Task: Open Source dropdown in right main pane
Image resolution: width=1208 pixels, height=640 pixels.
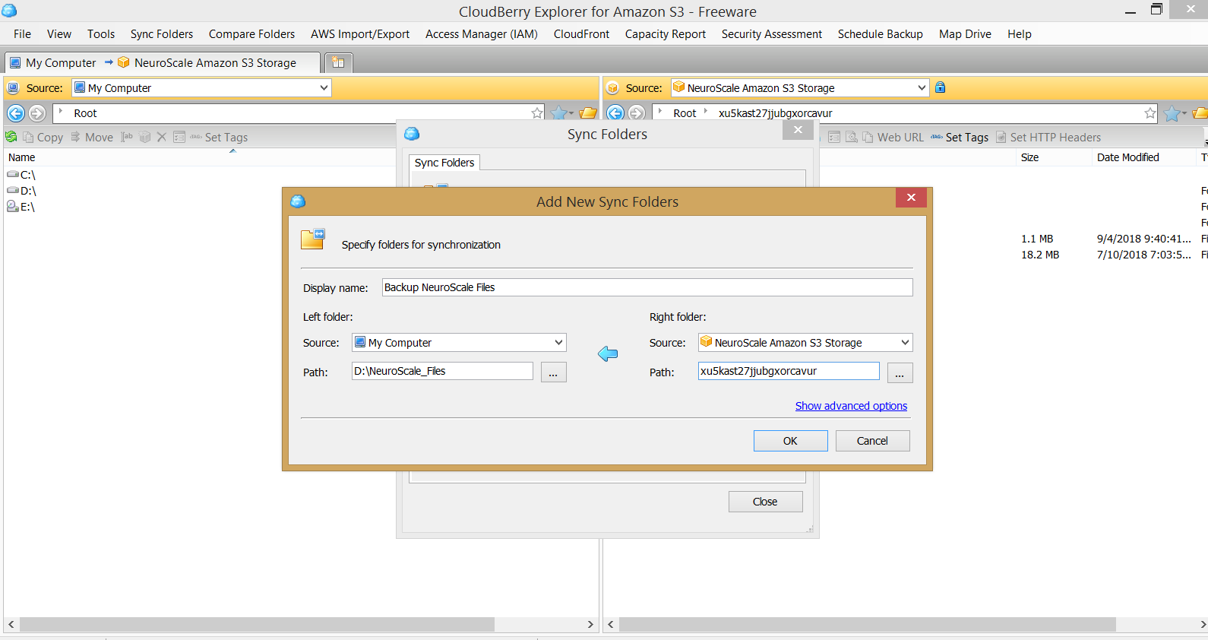Action: coord(922,88)
